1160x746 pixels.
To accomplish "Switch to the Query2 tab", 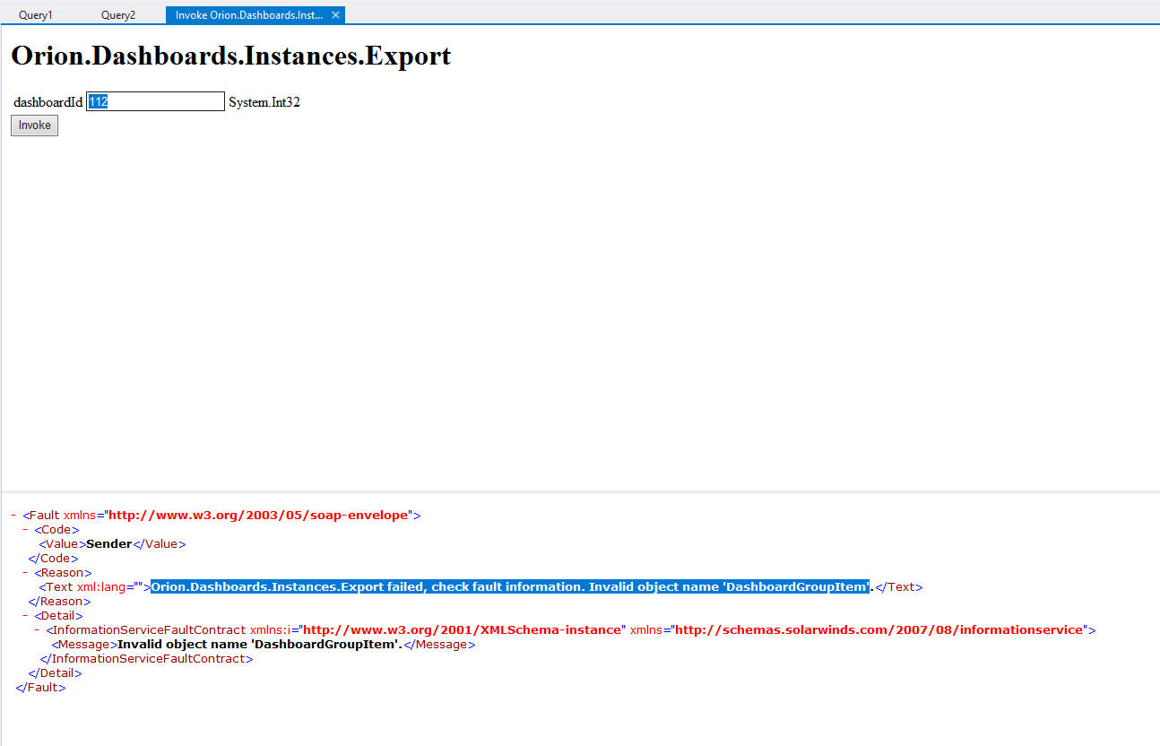I will pos(118,15).
